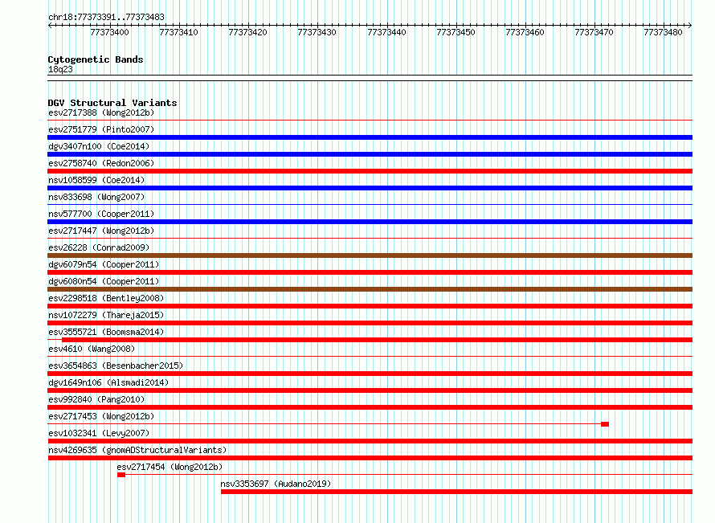The image size is (715, 523).
Task: Click ruler position 77373460
Action: (x=525, y=32)
